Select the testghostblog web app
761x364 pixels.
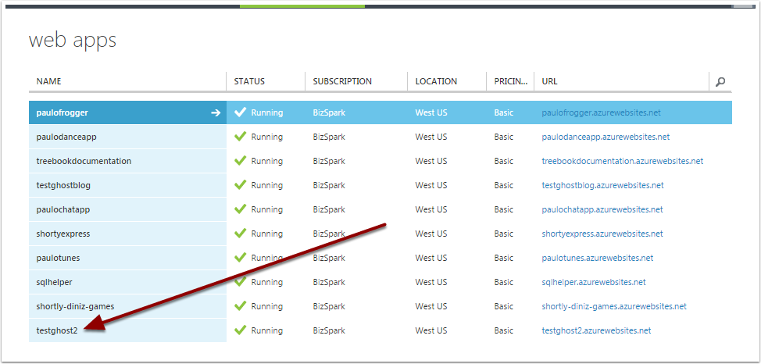pyautogui.click(x=63, y=185)
